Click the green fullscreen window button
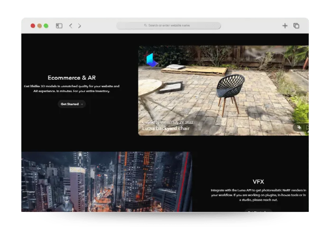 46,26
